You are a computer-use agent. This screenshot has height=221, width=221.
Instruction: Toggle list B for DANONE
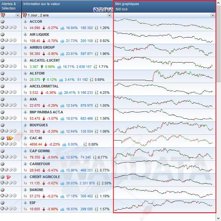pos(6,195)
